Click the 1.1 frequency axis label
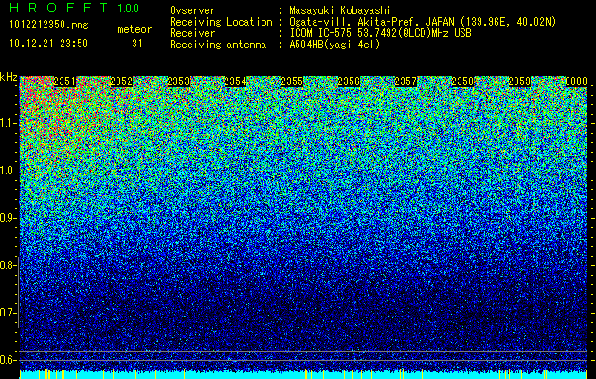596x379 pixels. (9, 123)
